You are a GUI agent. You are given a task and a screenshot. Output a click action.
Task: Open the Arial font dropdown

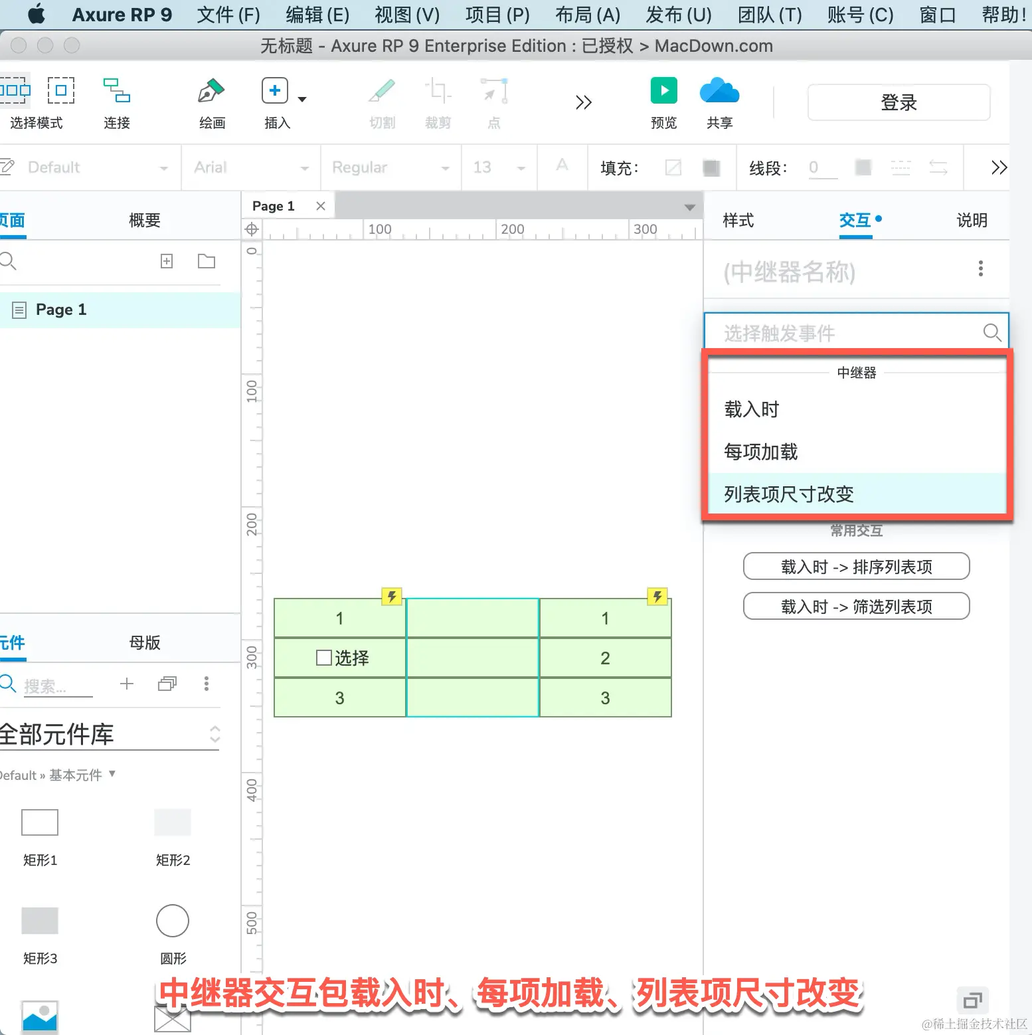point(251,167)
